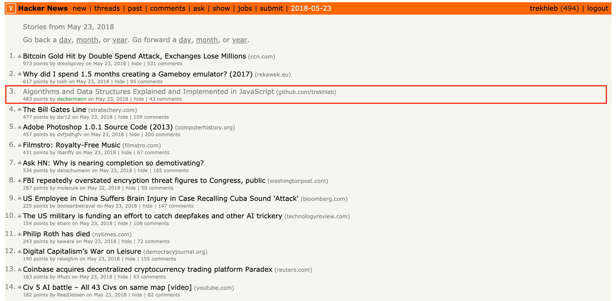
Task: Open the 'submit' page from header
Action: coord(271,9)
